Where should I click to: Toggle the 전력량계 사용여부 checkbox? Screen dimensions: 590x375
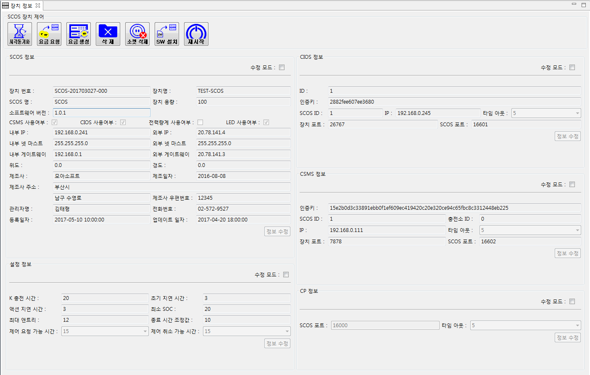pyautogui.click(x=200, y=122)
